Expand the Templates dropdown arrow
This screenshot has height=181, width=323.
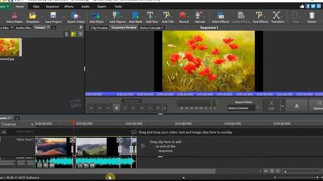pos(42,17)
